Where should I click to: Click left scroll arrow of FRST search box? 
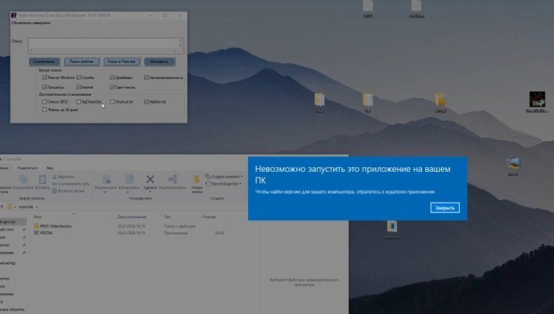[31, 51]
